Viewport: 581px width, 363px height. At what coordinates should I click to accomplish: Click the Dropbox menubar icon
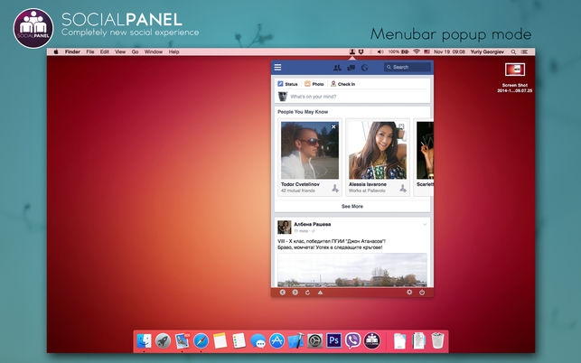361,51
